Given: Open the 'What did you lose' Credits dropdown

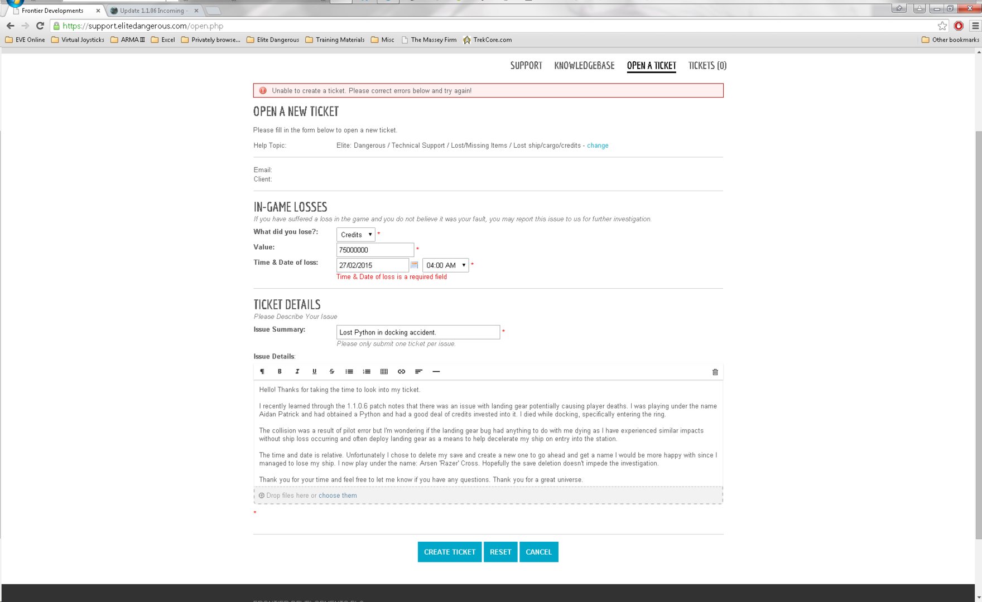Looking at the screenshot, I should point(355,235).
